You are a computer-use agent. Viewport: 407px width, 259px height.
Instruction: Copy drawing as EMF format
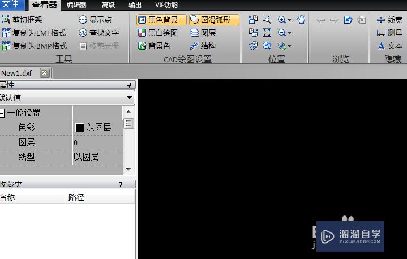point(34,33)
